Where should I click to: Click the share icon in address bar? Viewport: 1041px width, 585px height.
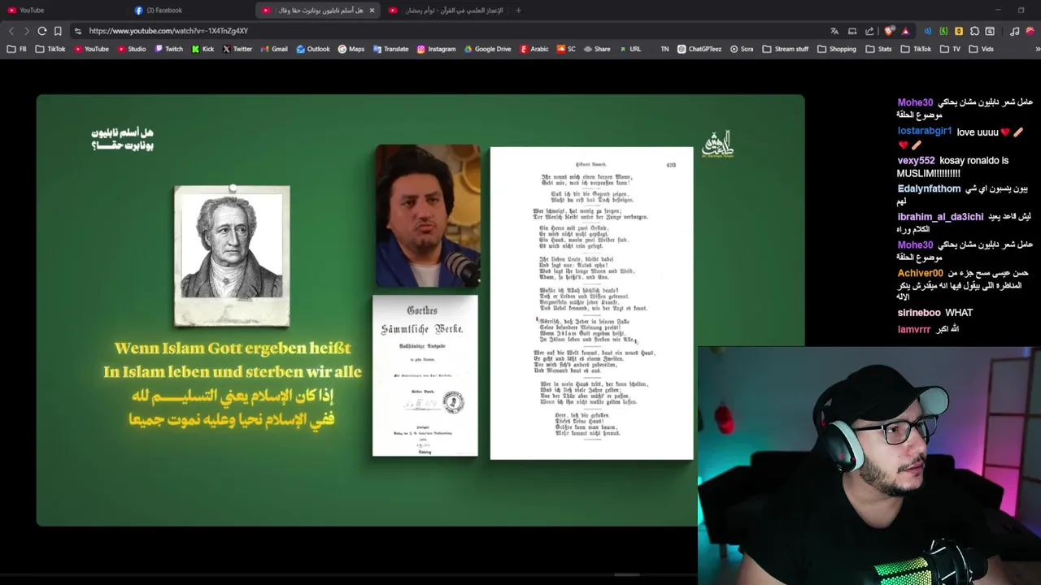click(x=869, y=31)
